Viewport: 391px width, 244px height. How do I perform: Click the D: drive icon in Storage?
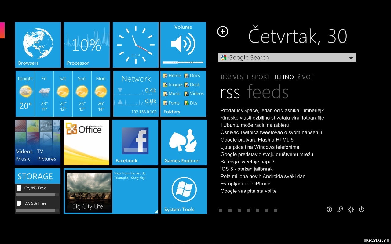19,203
